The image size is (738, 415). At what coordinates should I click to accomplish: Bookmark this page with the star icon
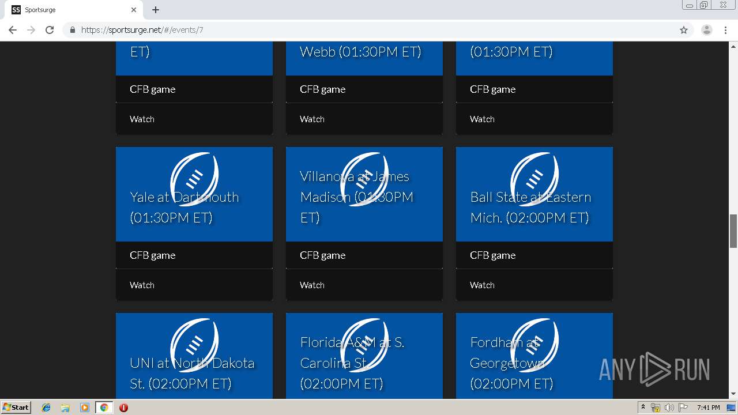tap(684, 30)
